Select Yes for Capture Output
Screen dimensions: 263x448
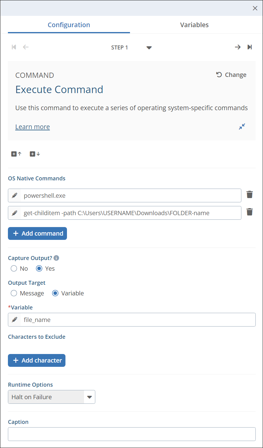[39, 269]
